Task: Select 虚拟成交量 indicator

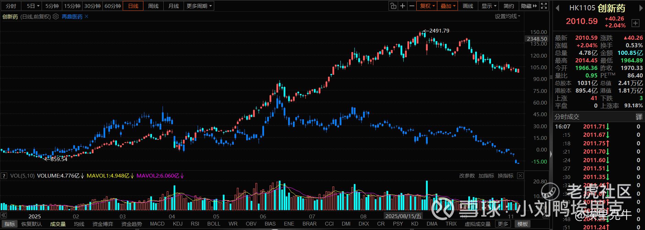Action: tap(478, 224)
